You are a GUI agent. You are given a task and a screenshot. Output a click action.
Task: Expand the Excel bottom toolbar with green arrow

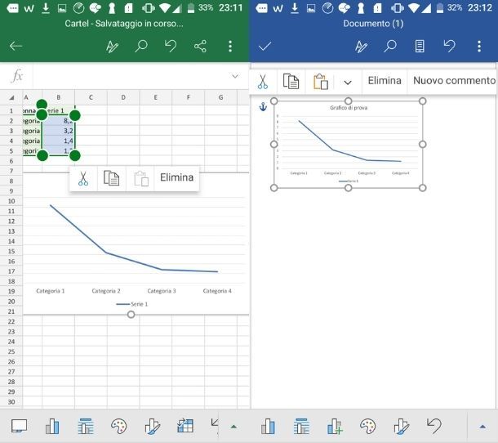click(233, 427)
